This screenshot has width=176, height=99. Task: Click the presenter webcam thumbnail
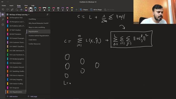point(155,12)
